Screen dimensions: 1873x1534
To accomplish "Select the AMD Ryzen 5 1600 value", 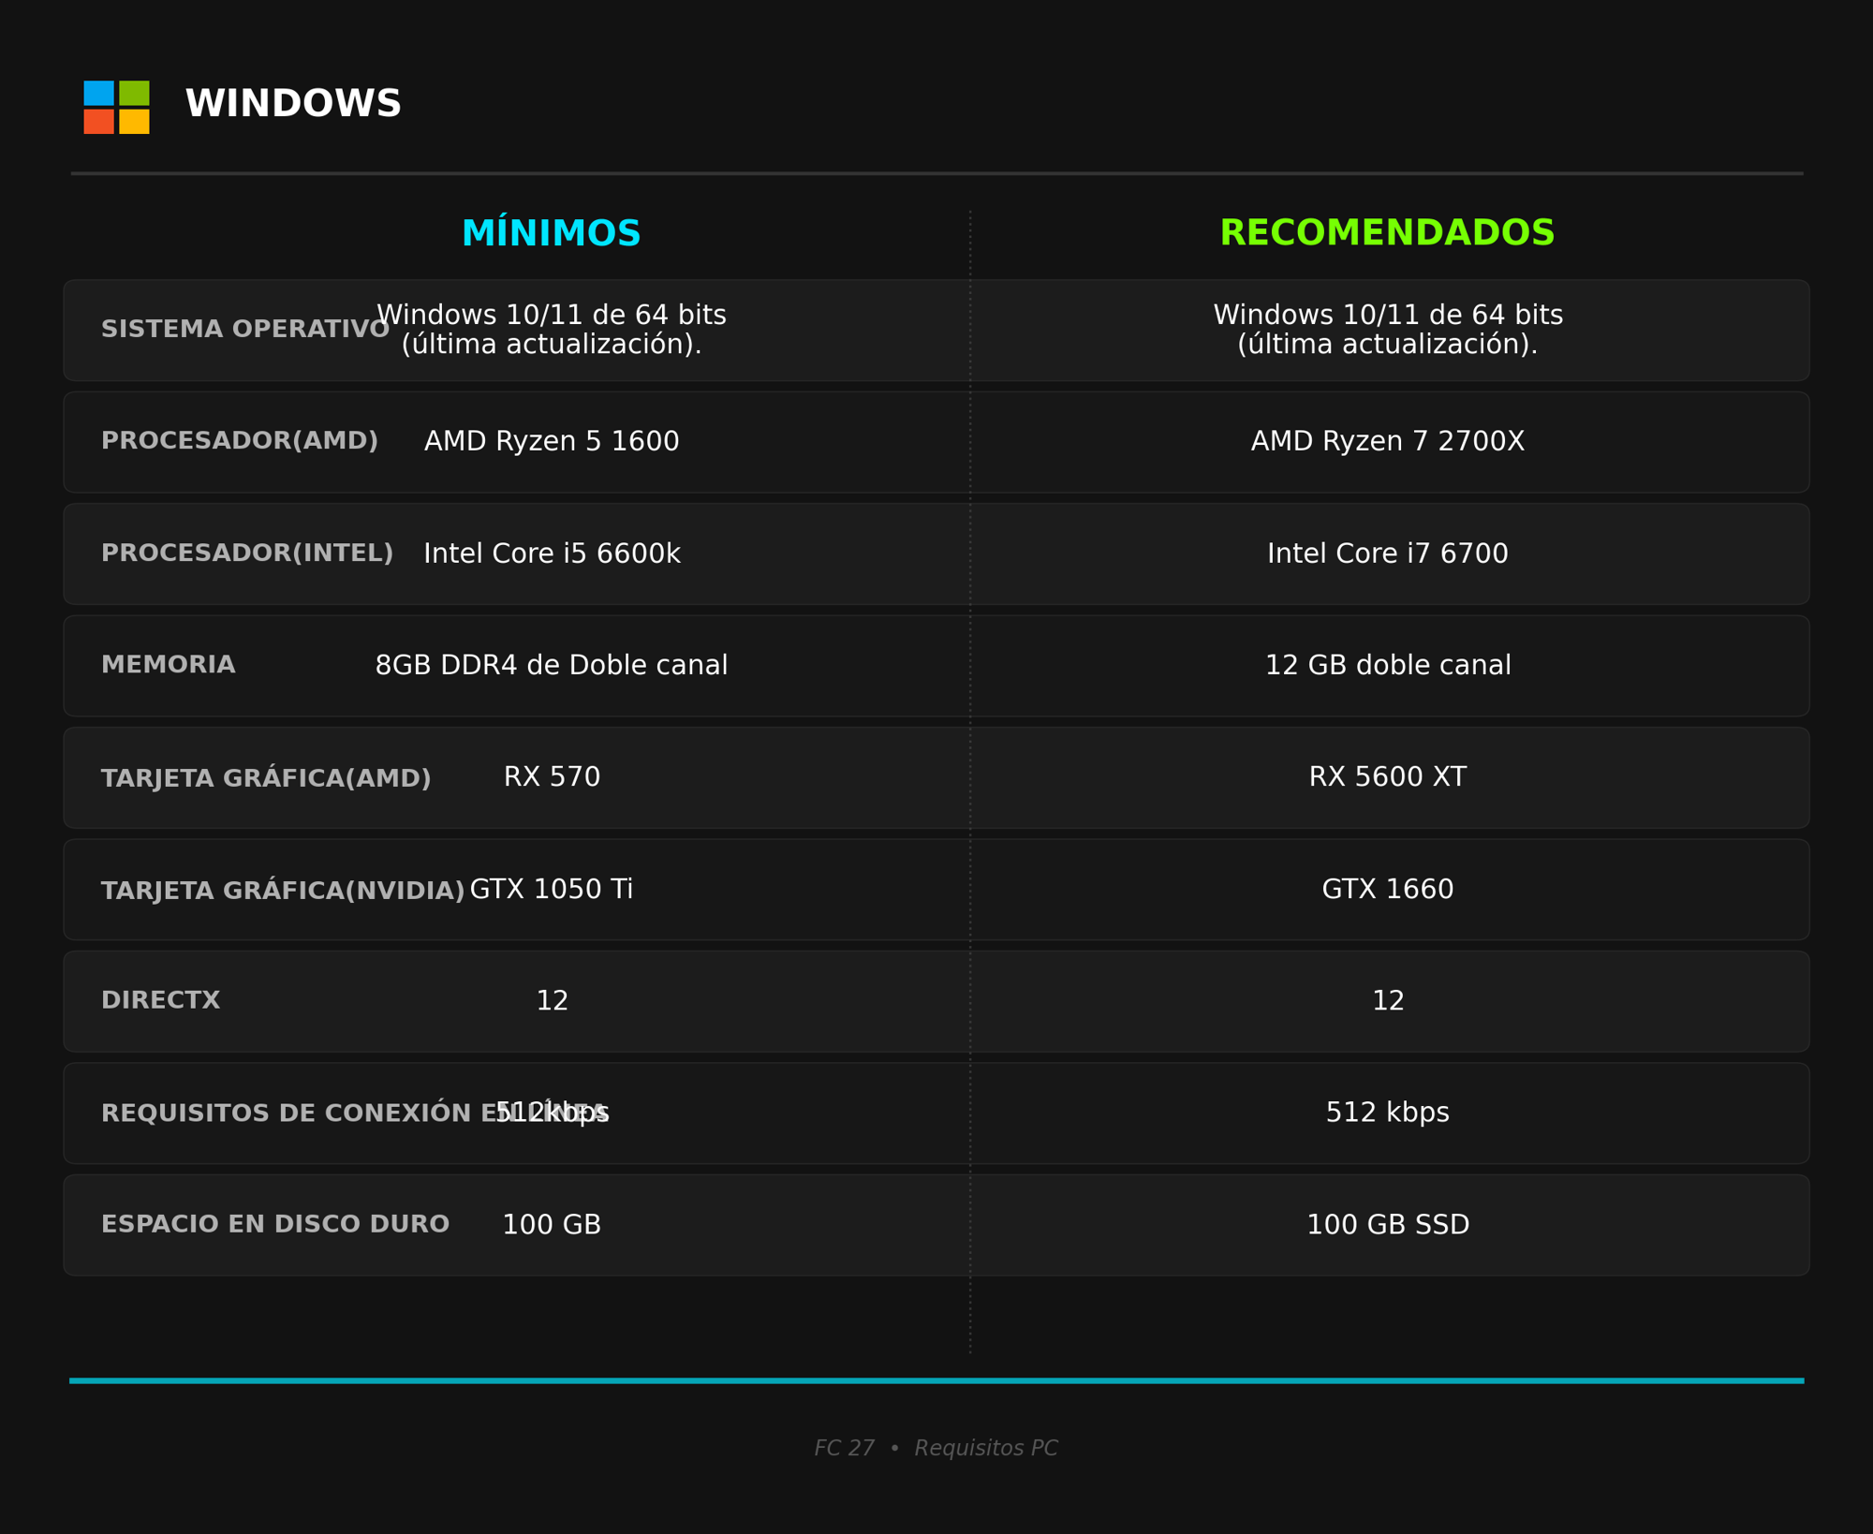I will pos(552,442).
